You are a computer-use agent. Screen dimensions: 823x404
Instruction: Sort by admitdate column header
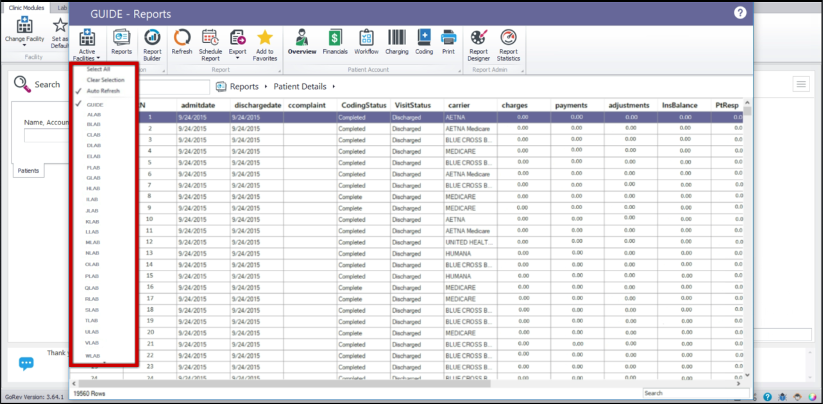tap(198, 105)
